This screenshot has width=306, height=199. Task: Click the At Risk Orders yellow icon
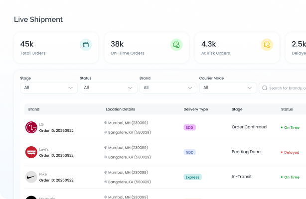pyautogui.click(x=267, y=45)
